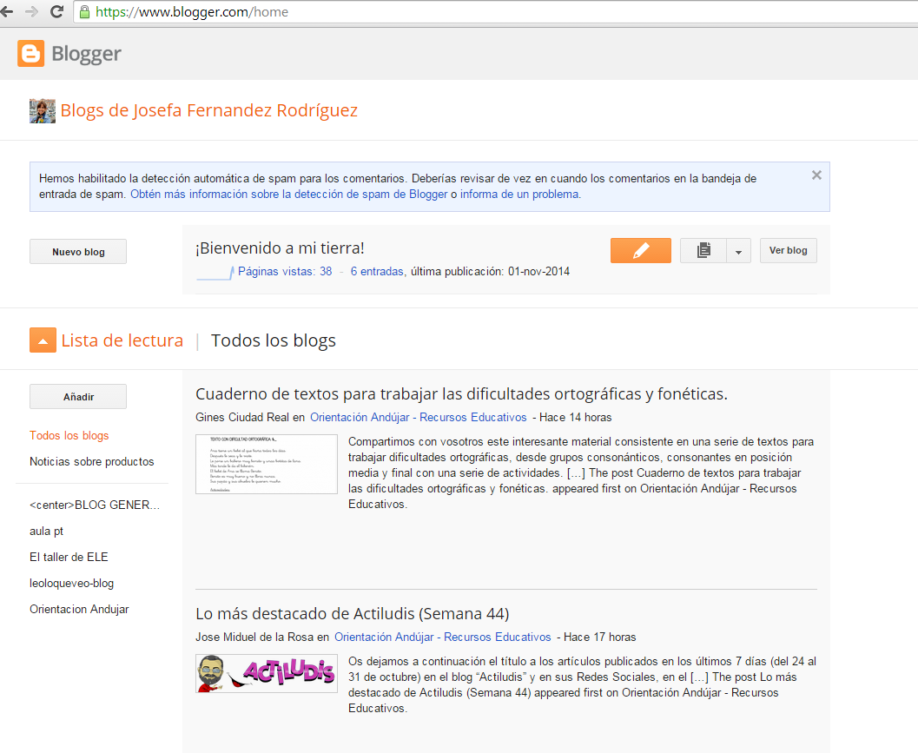Open '¡Bienvenido a mi tierra!' blog title
The height and width of the screenshot is (753, 918).
point(280,248)
